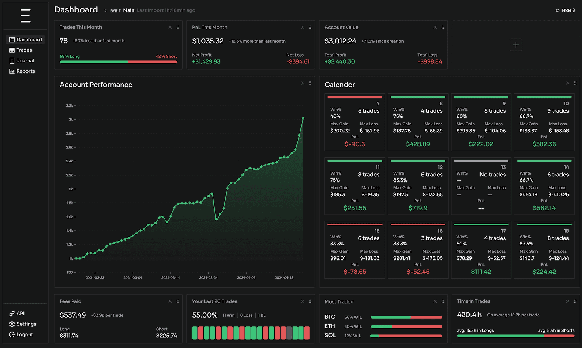This screenshot has width=582, height=348.
Task: Open Reports in the sidebar
Action: click(22, 71)
